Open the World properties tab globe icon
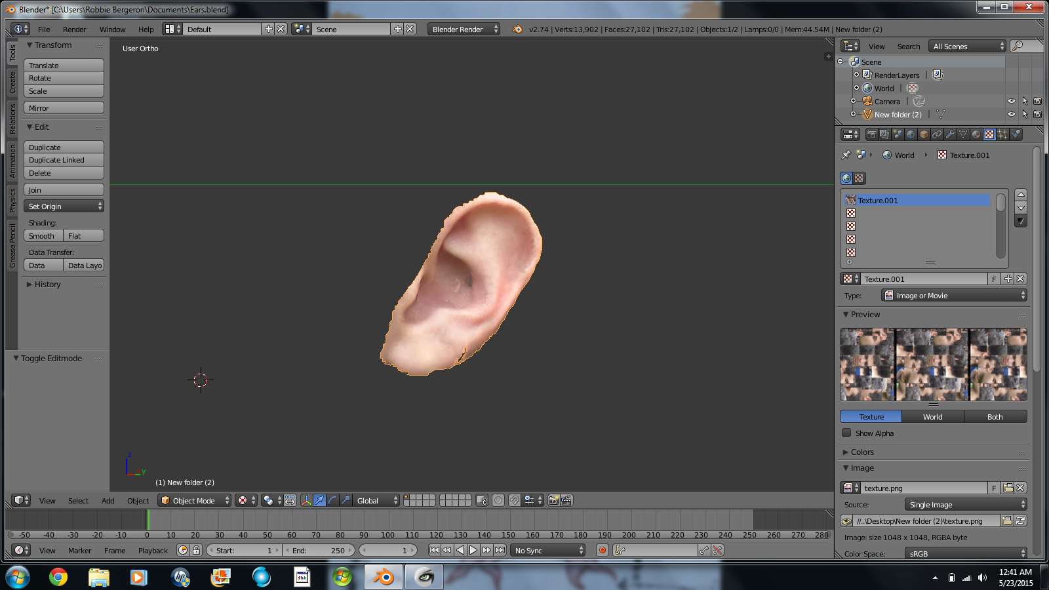This screenshot has height=590, width=1049. [911, 134]
